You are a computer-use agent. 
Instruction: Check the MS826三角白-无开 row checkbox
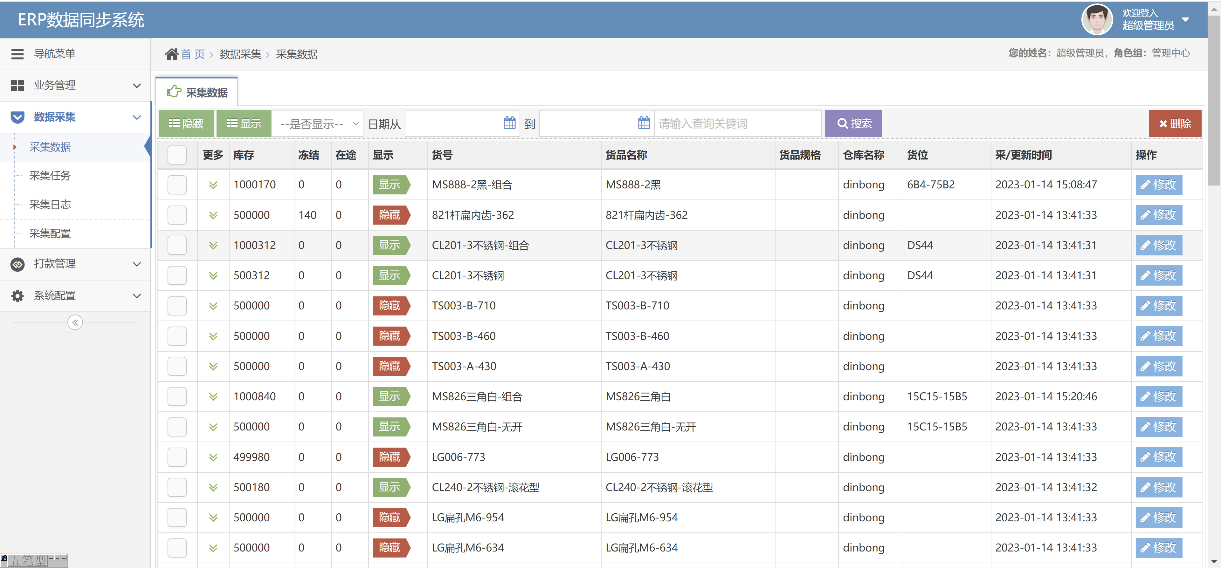click(x=177, y=427)
